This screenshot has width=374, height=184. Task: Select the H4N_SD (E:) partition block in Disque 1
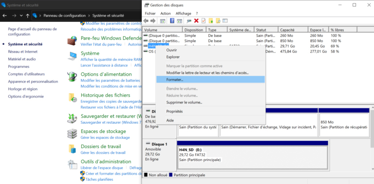252,155
